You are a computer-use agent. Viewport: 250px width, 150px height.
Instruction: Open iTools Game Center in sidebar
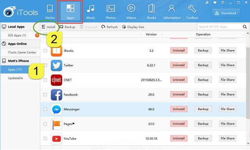coord(22,52)
